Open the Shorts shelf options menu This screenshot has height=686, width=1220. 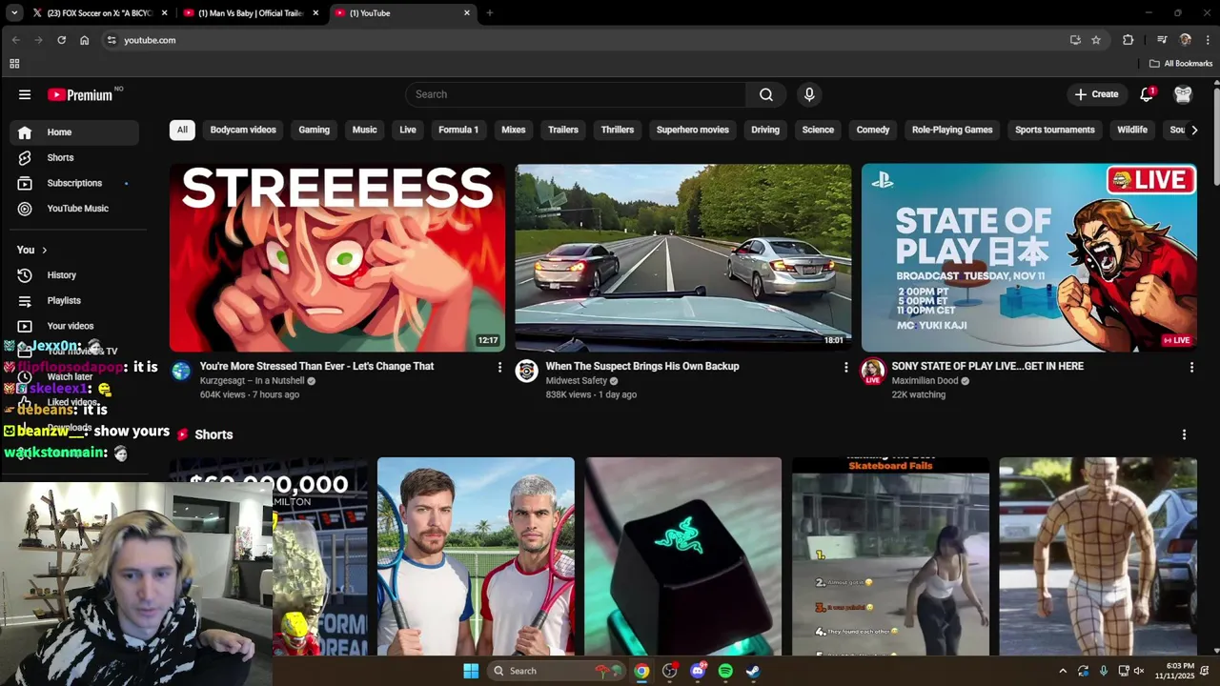1184,434
